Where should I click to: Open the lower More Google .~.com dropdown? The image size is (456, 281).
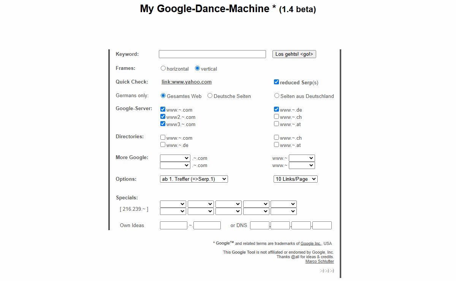coord(175,165)
